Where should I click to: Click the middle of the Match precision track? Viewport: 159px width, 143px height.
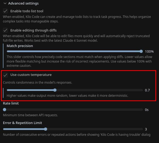tap(75, 51)
